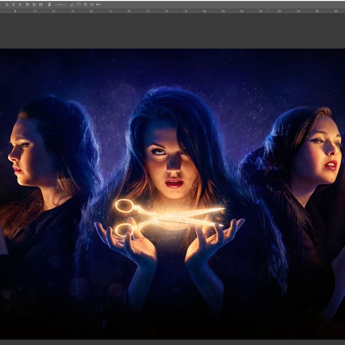345x345 pixels.
Task: Click the Distribute vertical centers icon
Action: (x=13, y=4)
